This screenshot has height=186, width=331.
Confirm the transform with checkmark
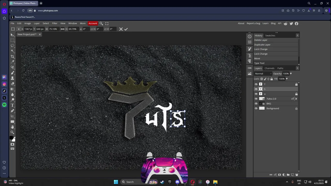[126, 29]
